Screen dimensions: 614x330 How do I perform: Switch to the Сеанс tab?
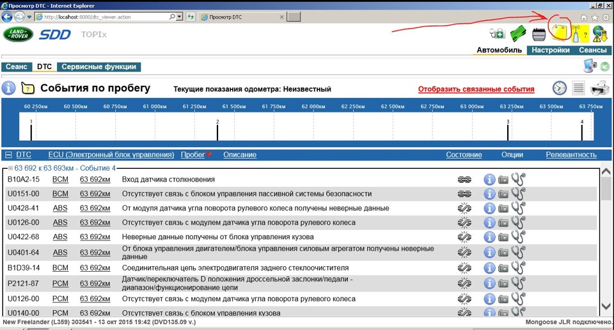point(17,67)
